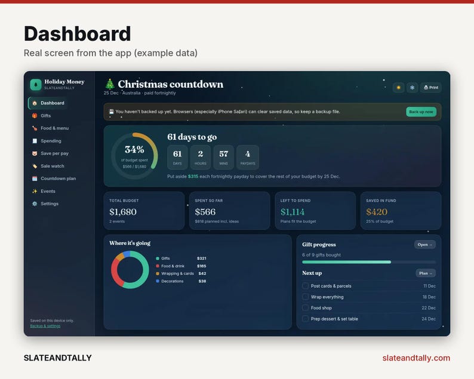474x379 pixels.
Task: Click the '$321' Gifts amount
Action: click(202, 258)
